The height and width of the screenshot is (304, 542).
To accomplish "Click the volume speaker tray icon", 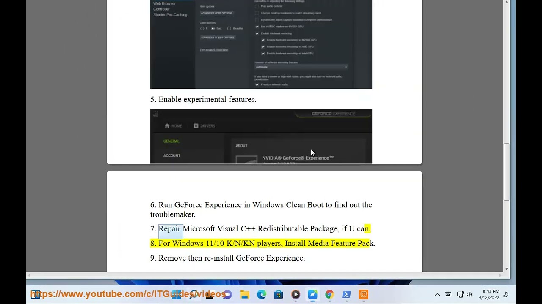I will [x=469, y=294].
